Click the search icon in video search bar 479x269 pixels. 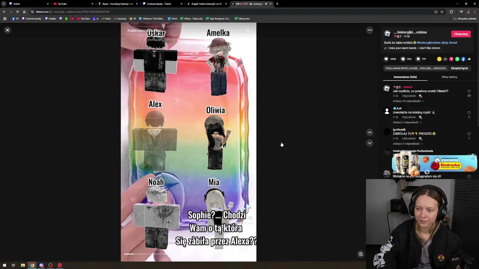pos(247,31)
